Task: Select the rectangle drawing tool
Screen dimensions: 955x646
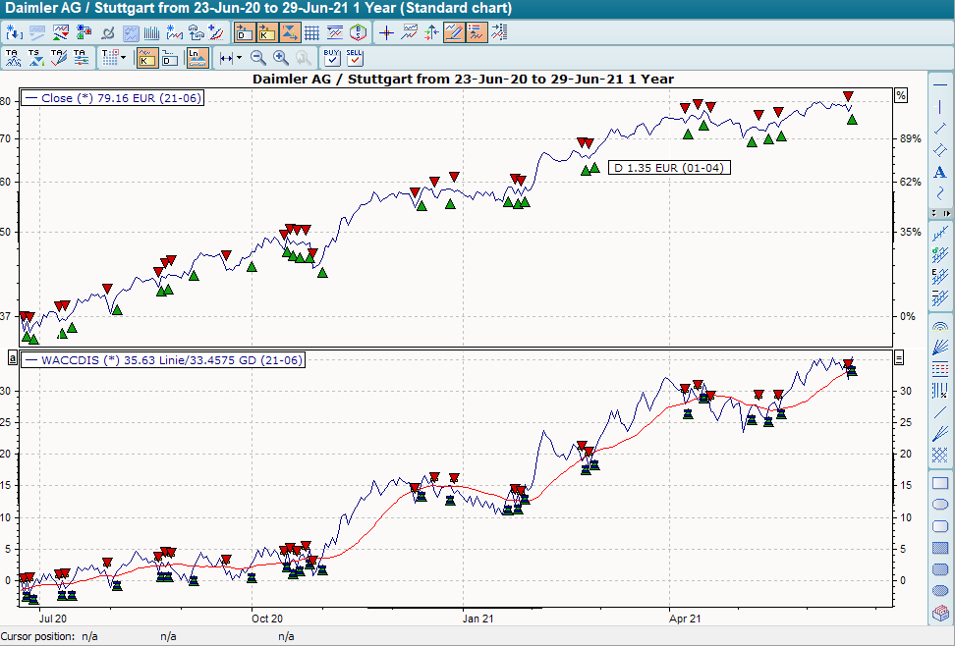Action: tap(939, 483)
